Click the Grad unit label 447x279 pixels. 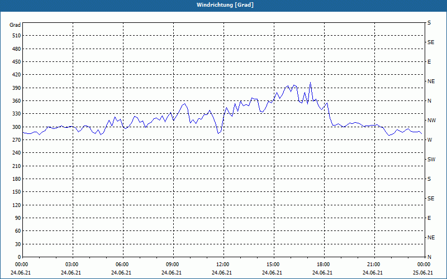point(15,25)
